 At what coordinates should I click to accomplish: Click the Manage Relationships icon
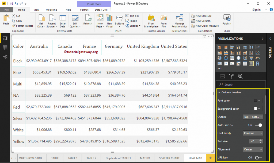coord(179,21)
